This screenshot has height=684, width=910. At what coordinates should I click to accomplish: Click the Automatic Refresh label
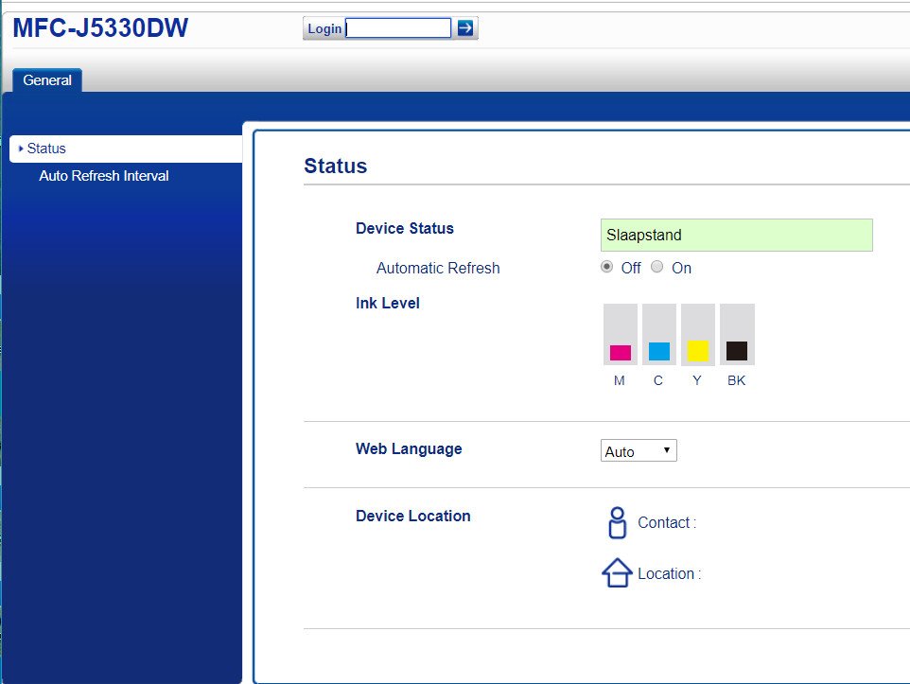pyautogui.click(x=438, y=269)
